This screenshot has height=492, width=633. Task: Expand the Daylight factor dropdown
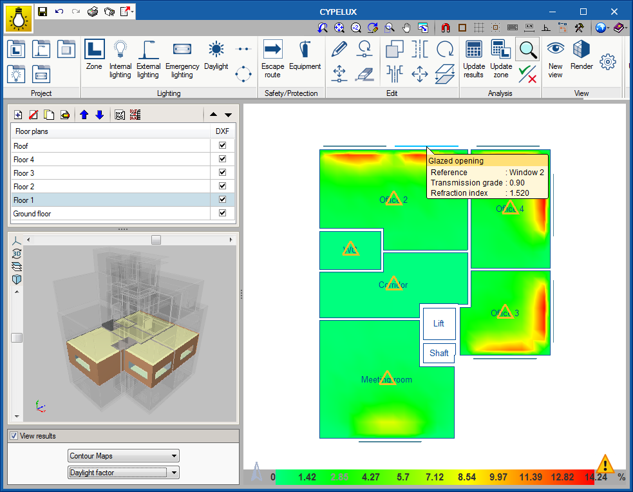pyautogui.click(x=124, y=473)
